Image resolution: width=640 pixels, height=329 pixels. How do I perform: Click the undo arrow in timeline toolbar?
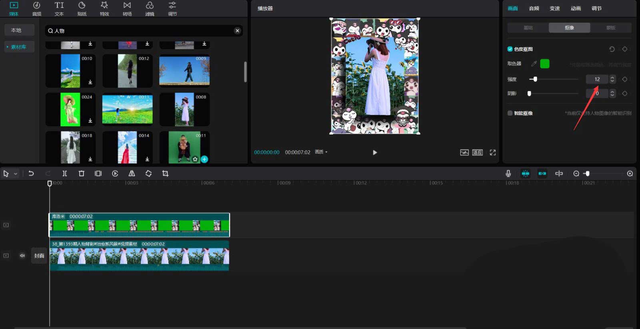31,174
